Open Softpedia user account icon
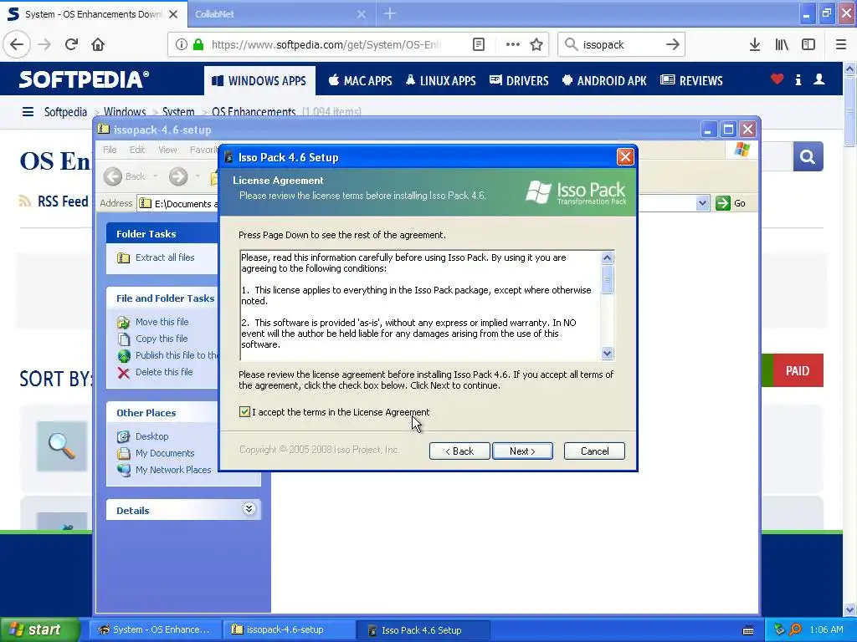 [x=819, y=79]
